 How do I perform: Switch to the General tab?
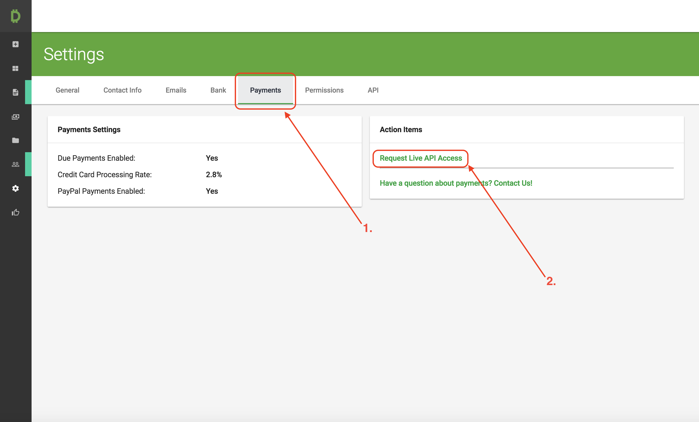(x=67, y=90)
